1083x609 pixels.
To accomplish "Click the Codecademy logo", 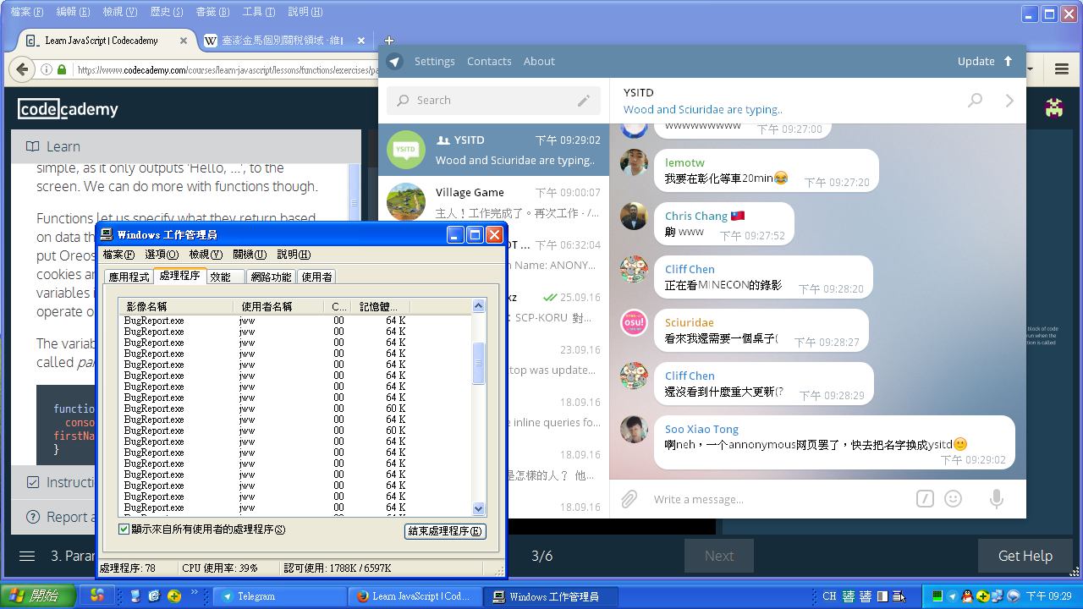I will point(68,109).
